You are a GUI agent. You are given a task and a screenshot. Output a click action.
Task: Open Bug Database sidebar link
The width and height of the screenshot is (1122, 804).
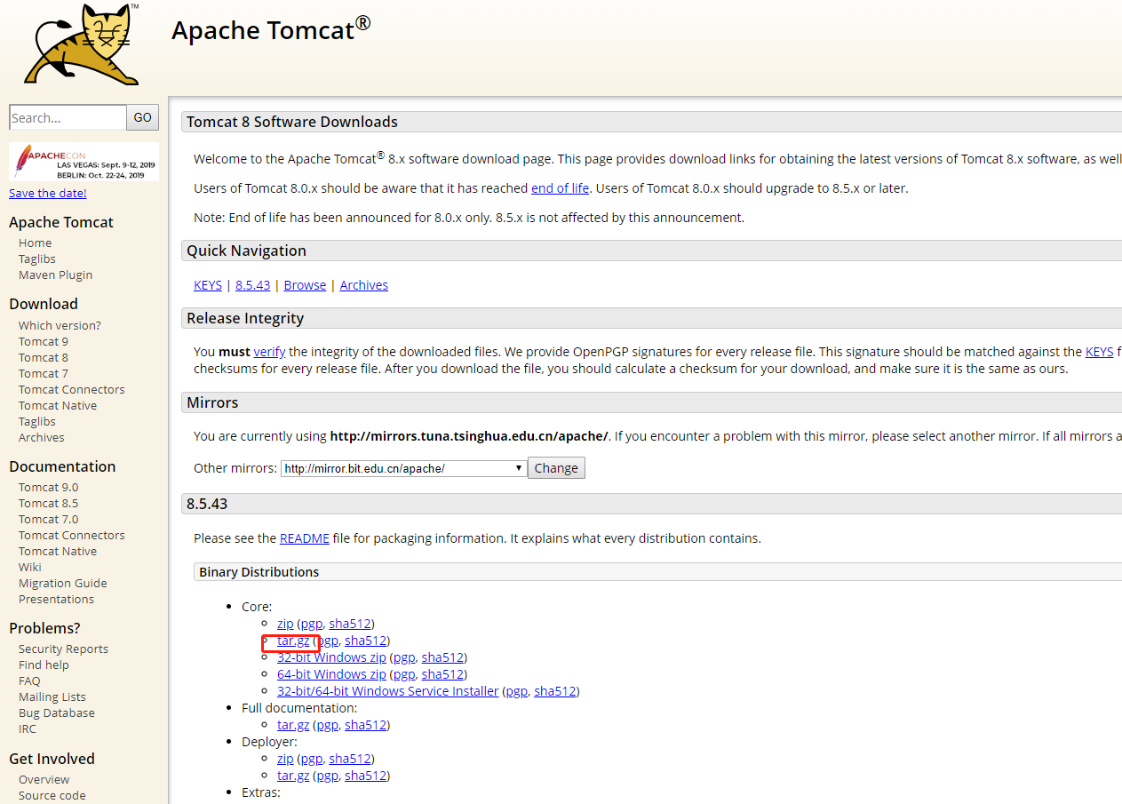pos(57,712)
